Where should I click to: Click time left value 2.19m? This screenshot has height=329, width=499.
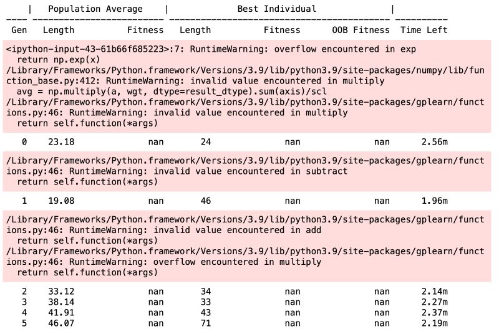pos(434,323)
